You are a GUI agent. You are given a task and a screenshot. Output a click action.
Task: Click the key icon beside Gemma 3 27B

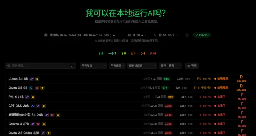(x=32, y=124)
